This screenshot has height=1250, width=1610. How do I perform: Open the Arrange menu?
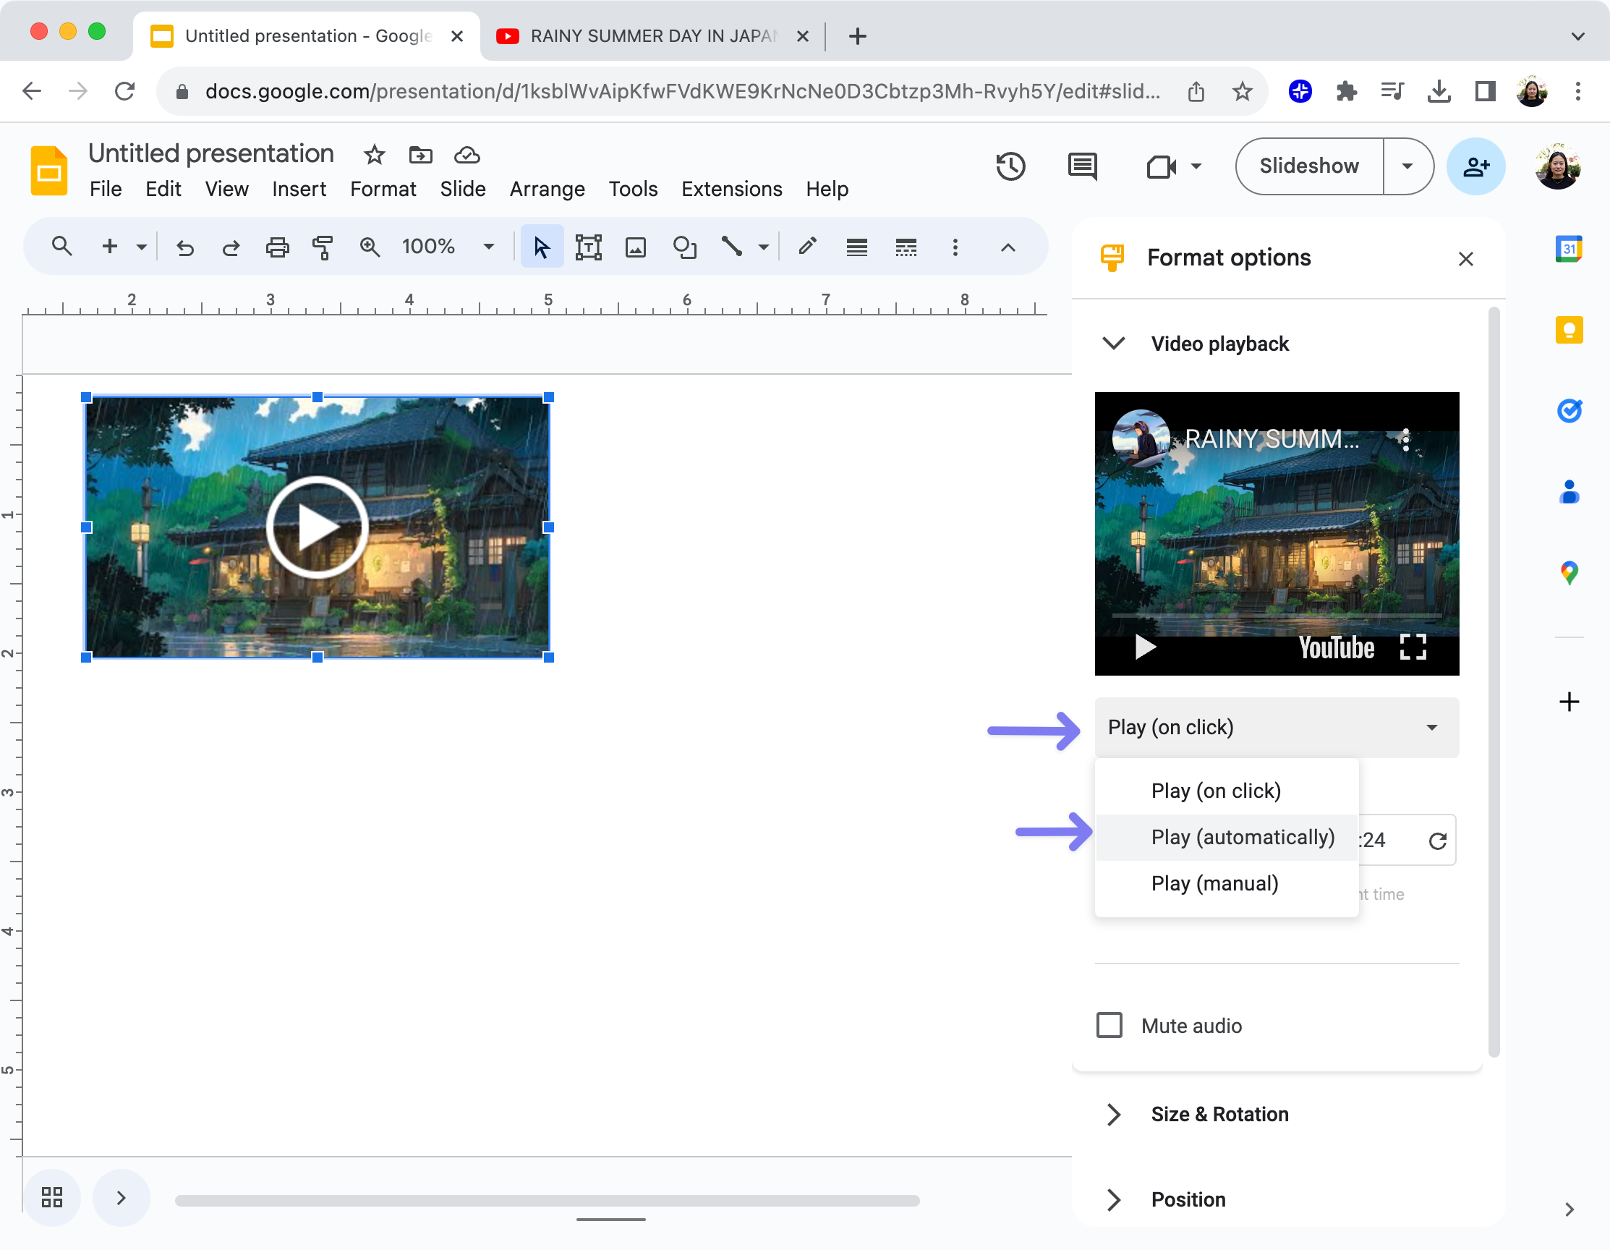coord(547,189)
